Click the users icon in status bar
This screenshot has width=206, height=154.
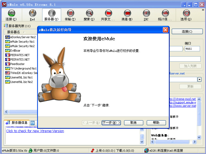tap(31, 151)
